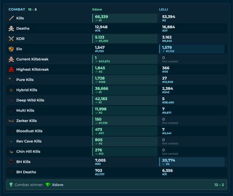This screenshot has width=233, height=196.
Task: Click the BH Deaths icon
Action: (11, 172)
